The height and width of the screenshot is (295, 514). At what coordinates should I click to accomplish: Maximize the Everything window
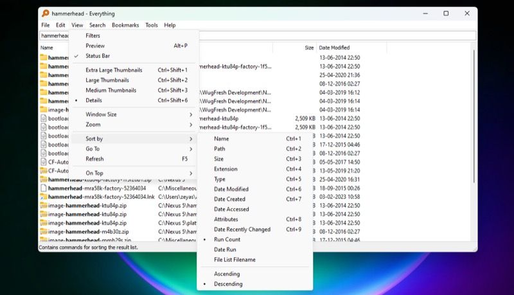point(446,13)
